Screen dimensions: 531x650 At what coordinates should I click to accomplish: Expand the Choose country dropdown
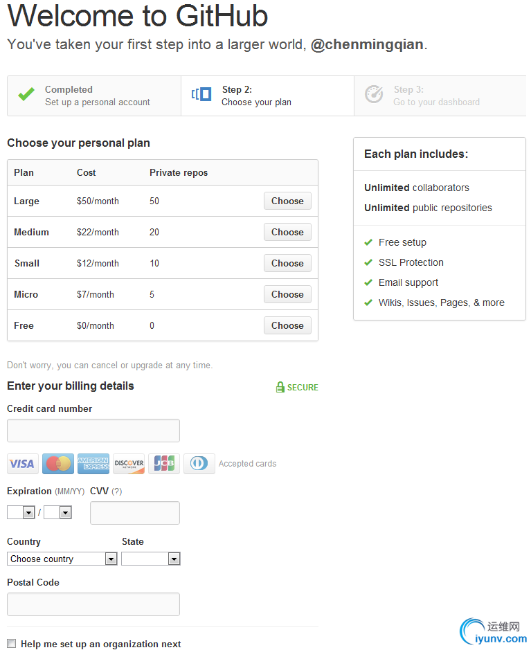coord(62,559)
